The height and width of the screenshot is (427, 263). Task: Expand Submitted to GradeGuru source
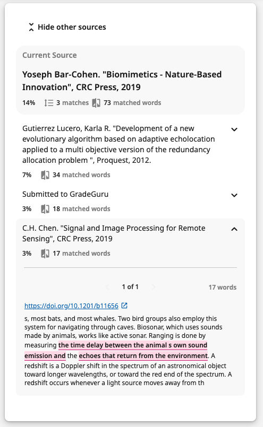pos(234,195)
